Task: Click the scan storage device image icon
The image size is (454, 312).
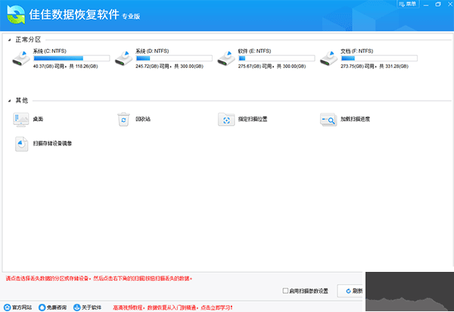Action: point(21,144)
